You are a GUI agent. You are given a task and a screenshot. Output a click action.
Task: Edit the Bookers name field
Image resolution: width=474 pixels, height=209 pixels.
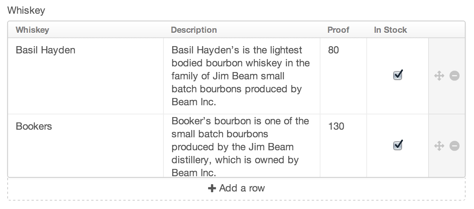coord(34,126)
